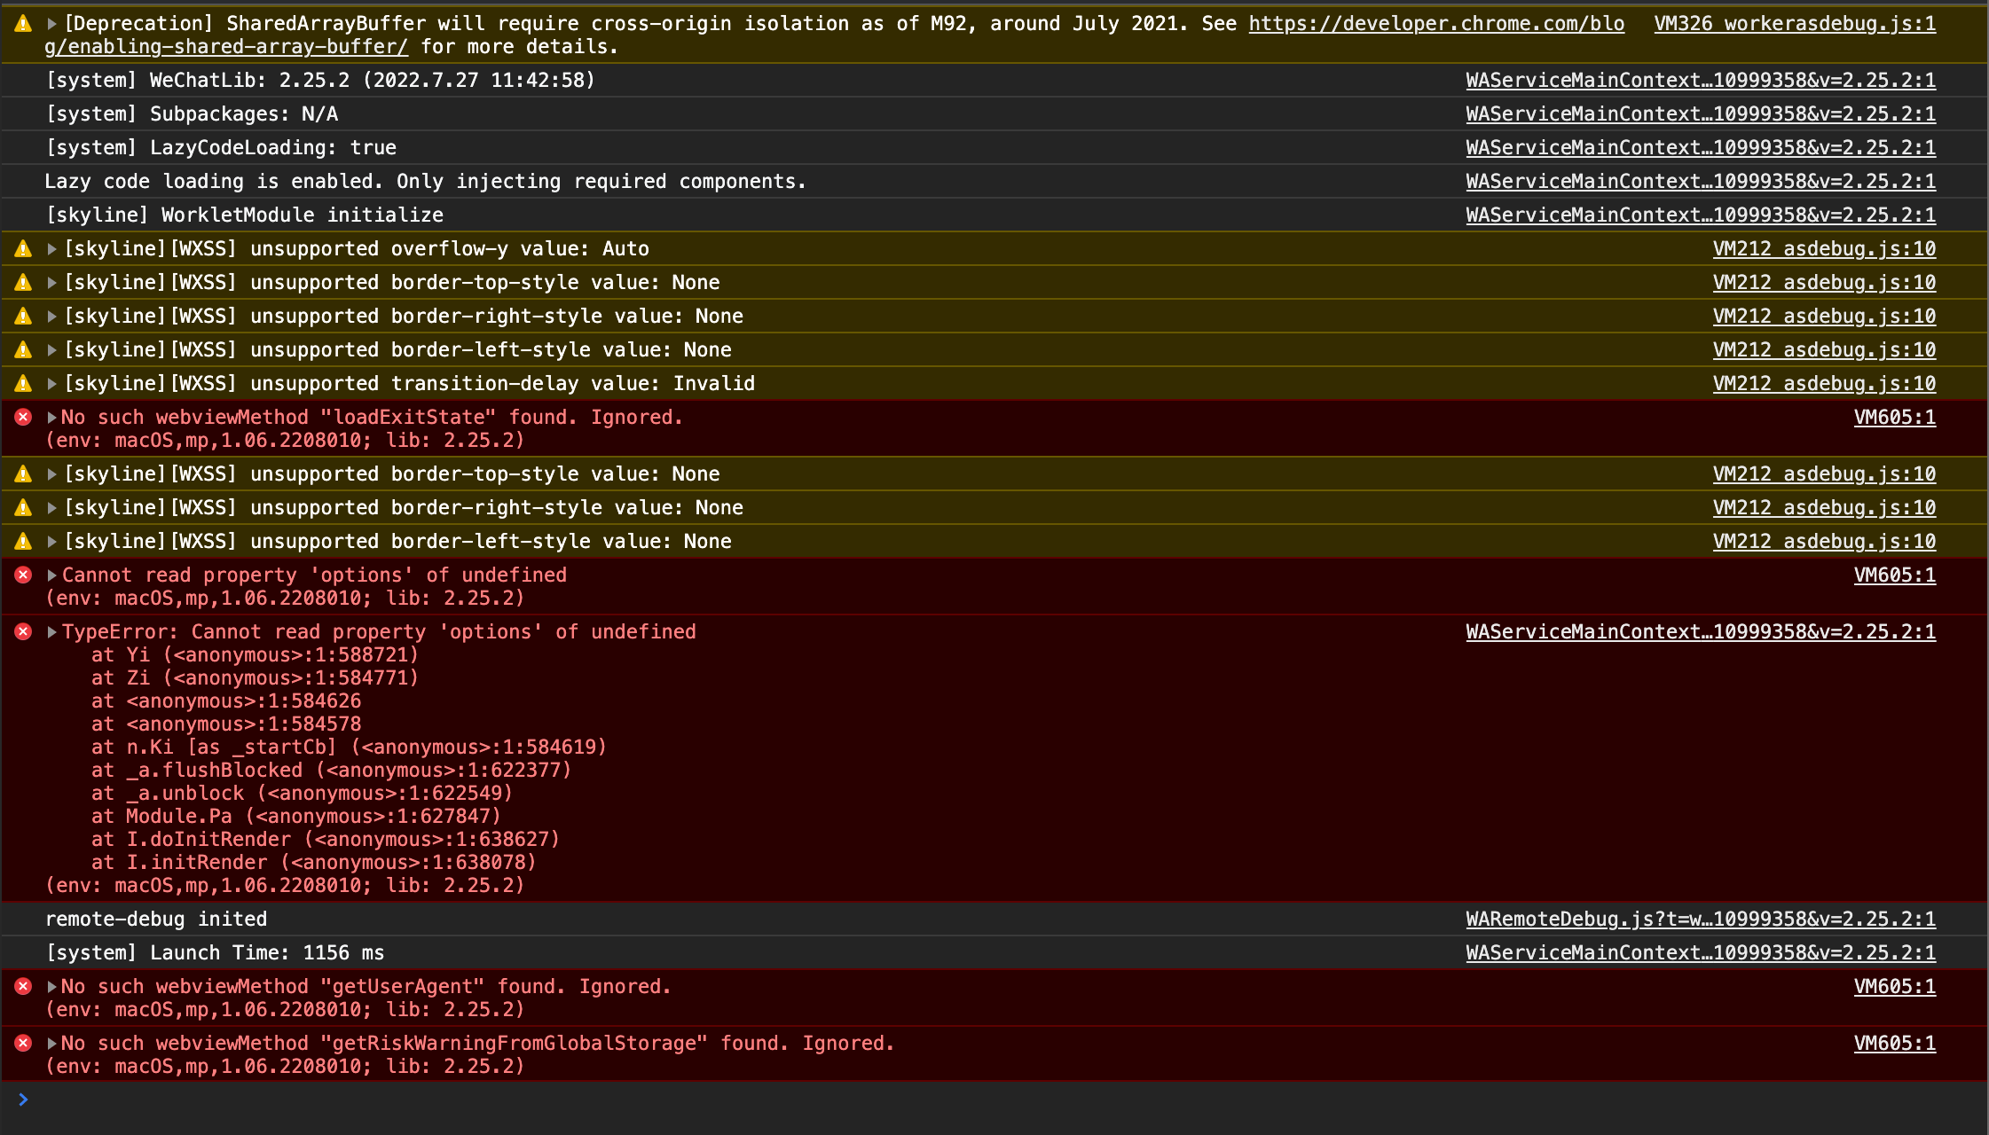Click error icon for getRiskWarningFromGlobalStorage message
This screenshot has height=1135, width=1989.
click(24, 1043)
